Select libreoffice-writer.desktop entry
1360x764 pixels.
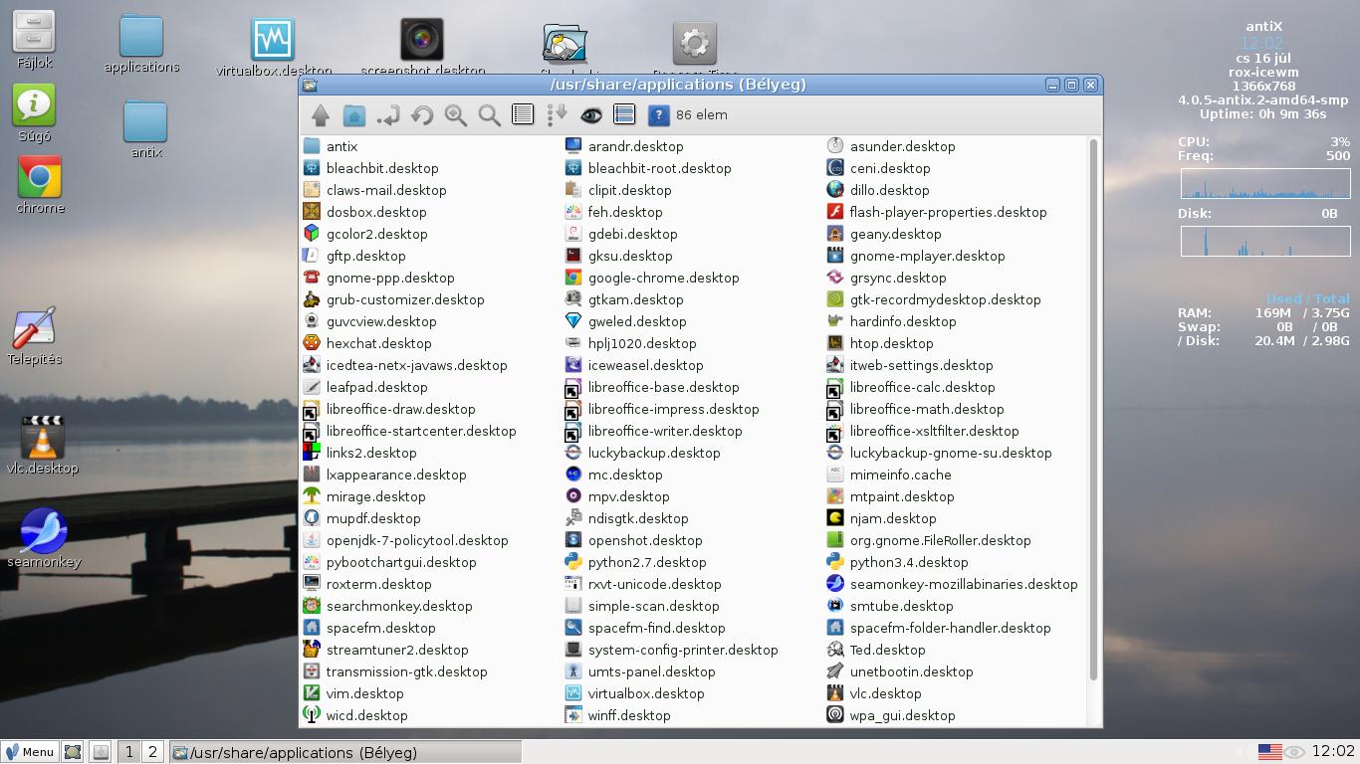tap(653, 431)
